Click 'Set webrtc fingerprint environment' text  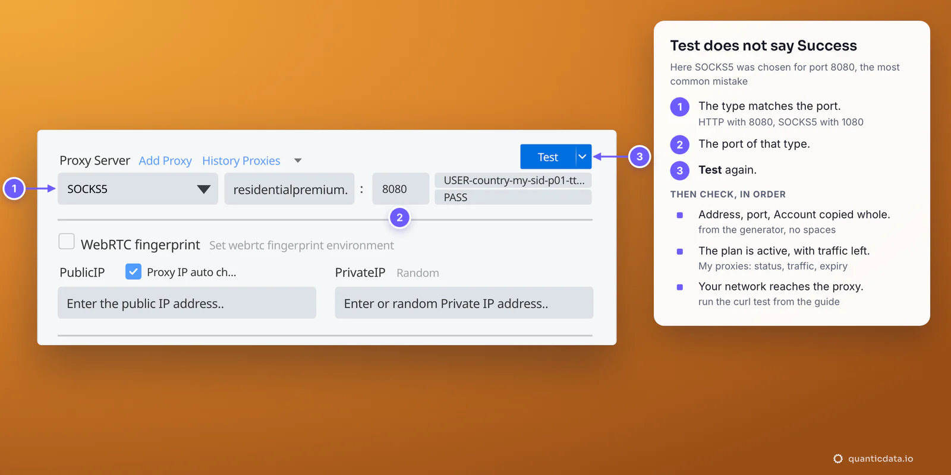[301, 245]
